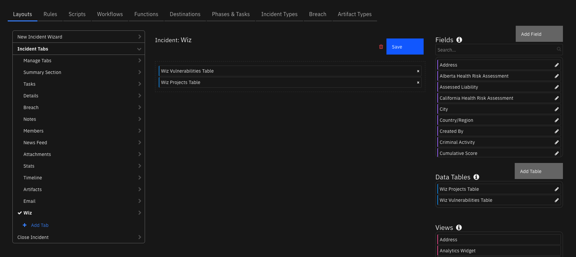
Task: Open the Incident Types tab
Action: pyautogui.click(x=279, y=14)
